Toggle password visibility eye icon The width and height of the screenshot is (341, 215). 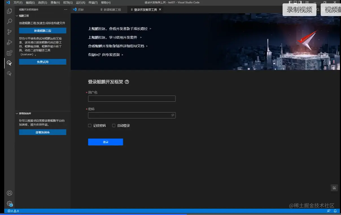(x=172, y=115)
